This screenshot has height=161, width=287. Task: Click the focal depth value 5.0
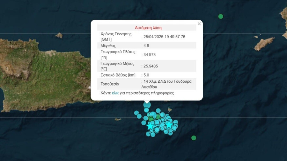(146, 75)
